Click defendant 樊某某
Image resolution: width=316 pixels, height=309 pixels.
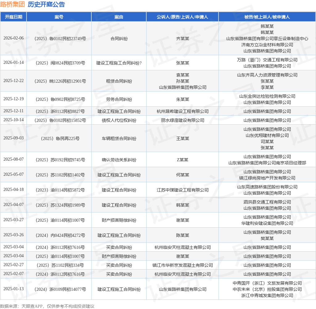[x=267, y=238]
